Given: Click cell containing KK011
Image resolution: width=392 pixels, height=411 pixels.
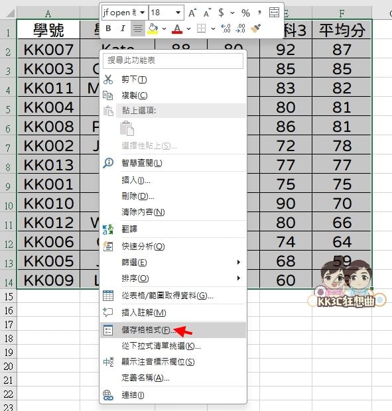Looking at the screenshot, I should 48,88.
